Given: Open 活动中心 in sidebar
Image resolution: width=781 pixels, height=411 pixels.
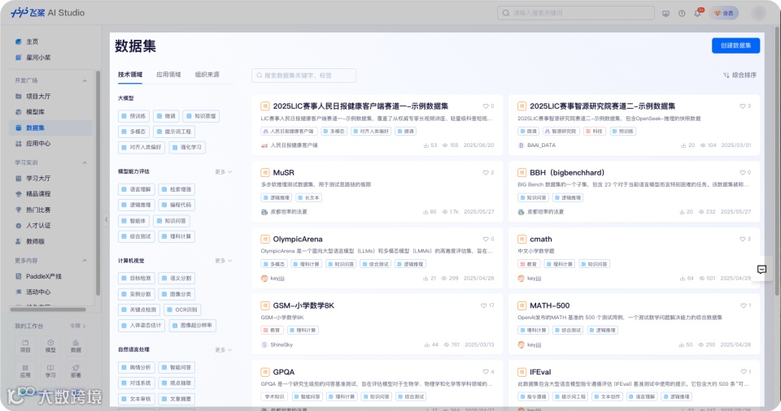Looking at the screenshot, I should tap(33, 292).
